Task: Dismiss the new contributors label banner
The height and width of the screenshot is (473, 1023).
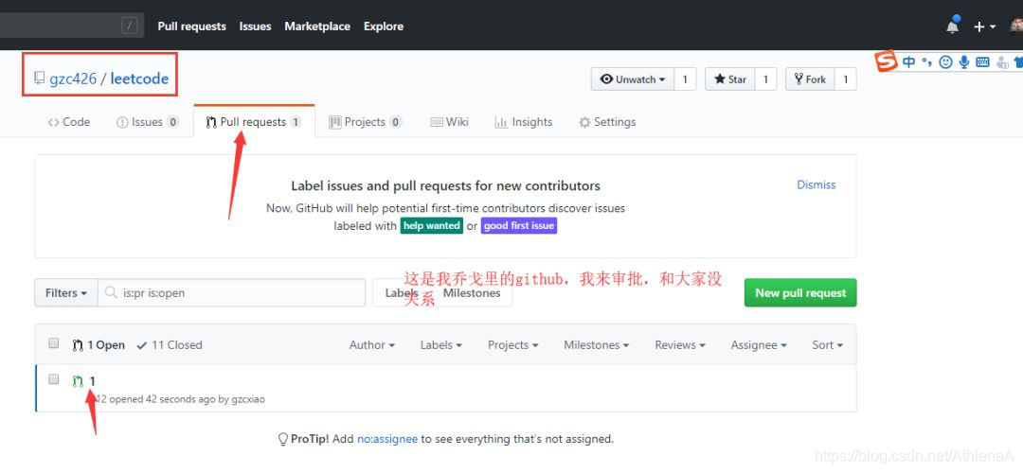Action: click(x=817, y=185)
